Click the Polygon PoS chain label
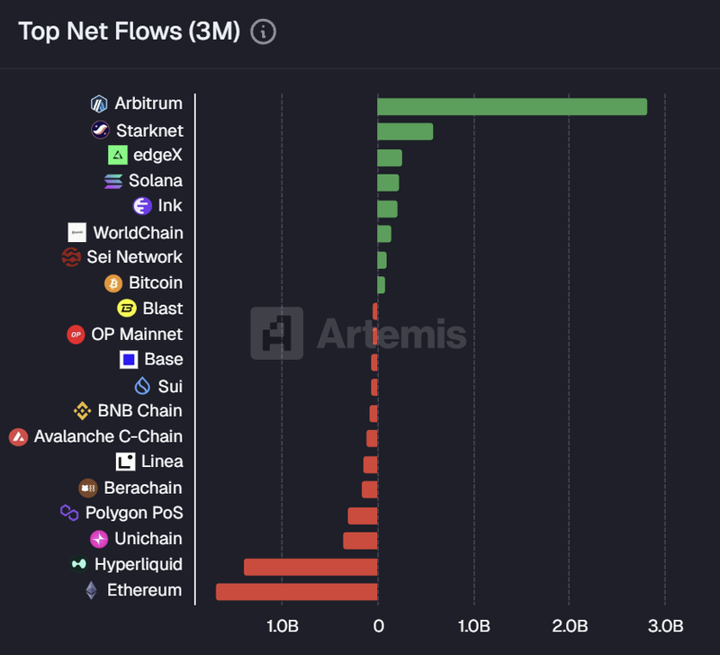This screenshot has width=720, height=655. [134, 513]
